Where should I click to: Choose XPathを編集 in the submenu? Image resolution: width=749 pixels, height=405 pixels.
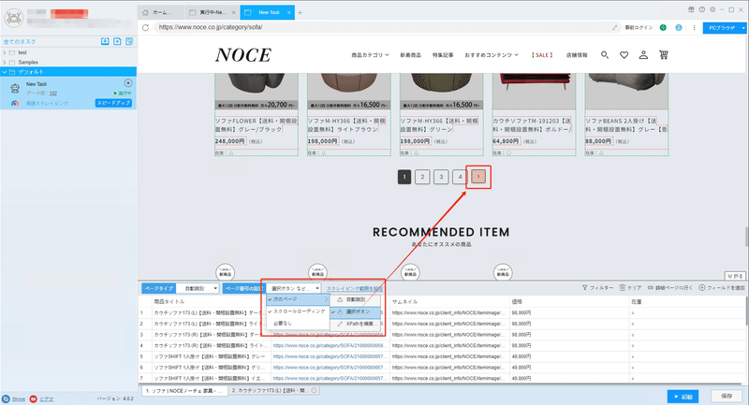(356, 324)
